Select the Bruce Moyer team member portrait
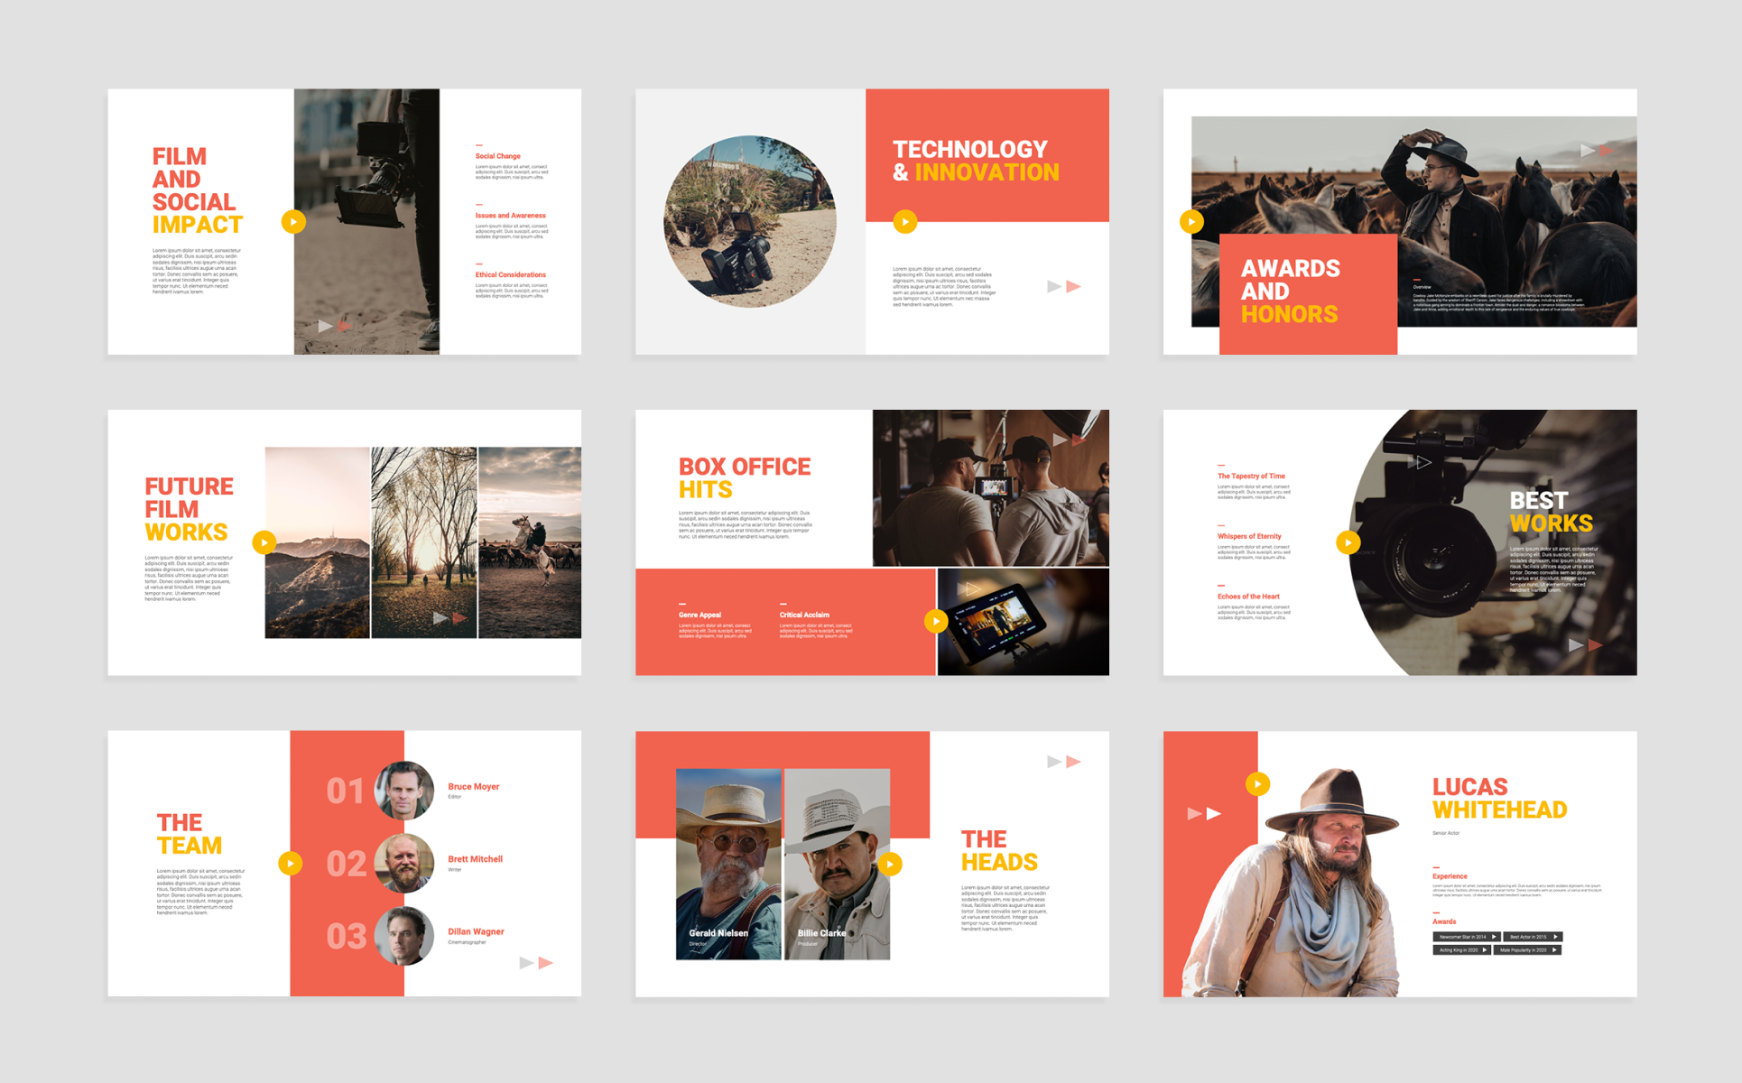This screenshot has width=1742, height=1083. click(403, 791)
